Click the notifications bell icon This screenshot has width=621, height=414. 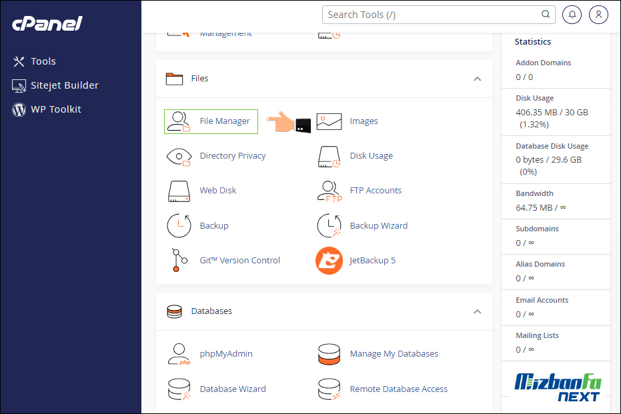click(572, 14)
